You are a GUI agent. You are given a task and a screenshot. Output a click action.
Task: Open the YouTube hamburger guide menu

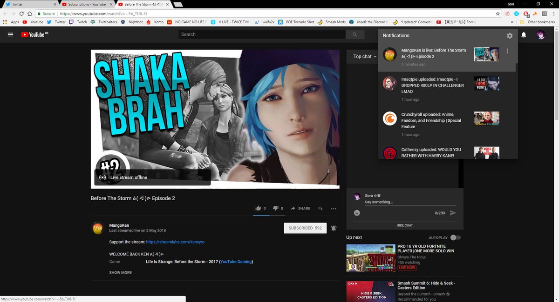point(10,34)
